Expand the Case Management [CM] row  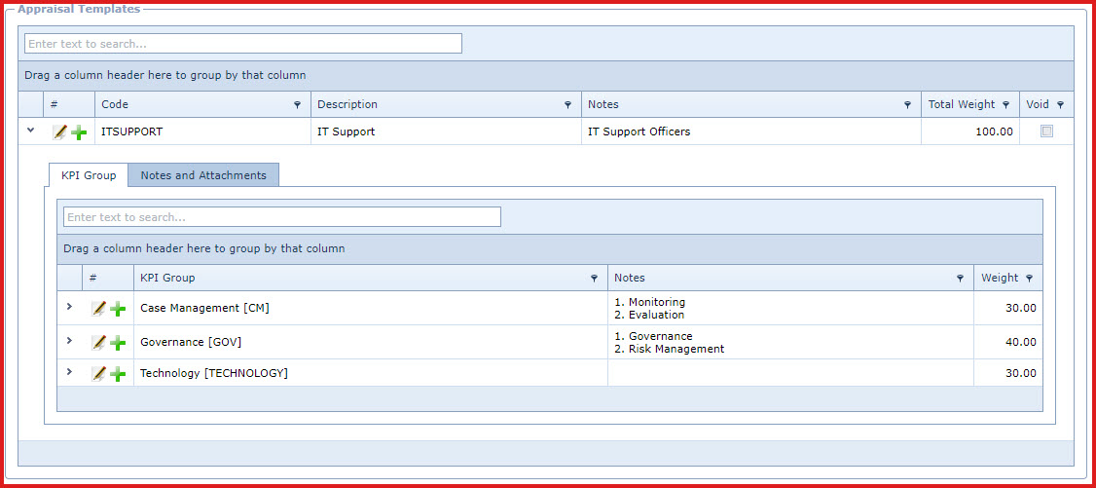coord(69,307)
